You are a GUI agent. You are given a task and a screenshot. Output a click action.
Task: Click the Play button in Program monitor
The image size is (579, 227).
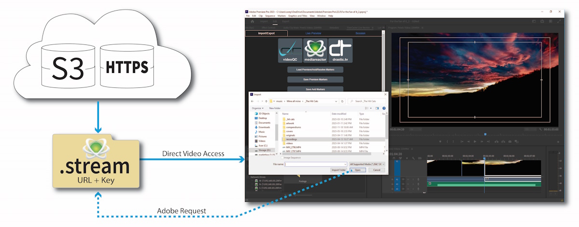[x=475, y=142]
